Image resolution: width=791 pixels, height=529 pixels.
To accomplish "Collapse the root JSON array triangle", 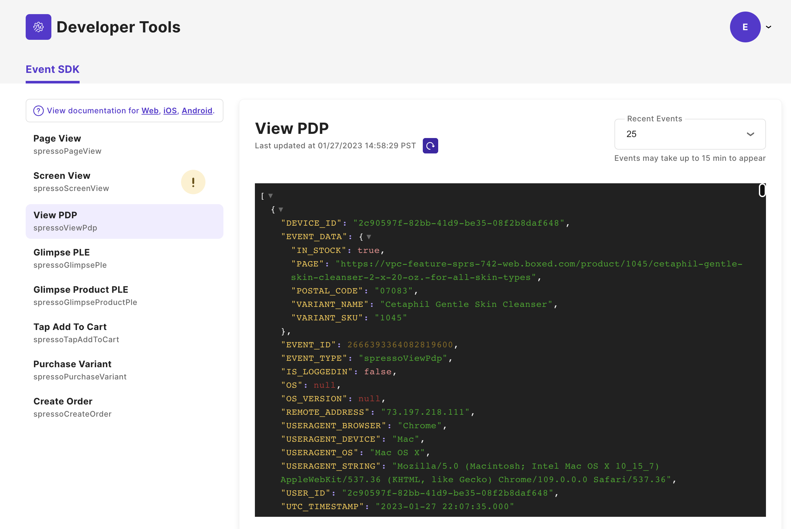I will (x=271, y=196).
